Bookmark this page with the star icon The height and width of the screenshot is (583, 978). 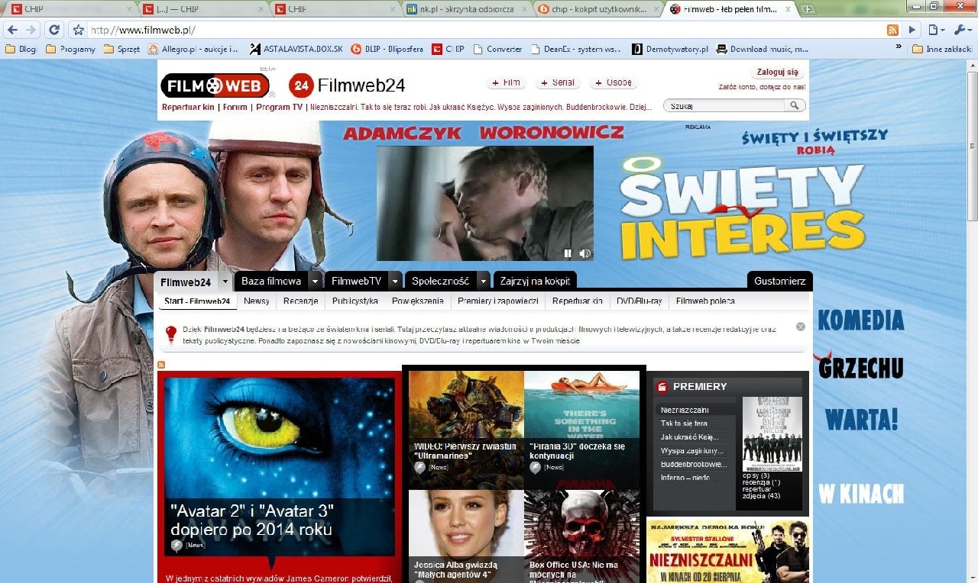78,31
